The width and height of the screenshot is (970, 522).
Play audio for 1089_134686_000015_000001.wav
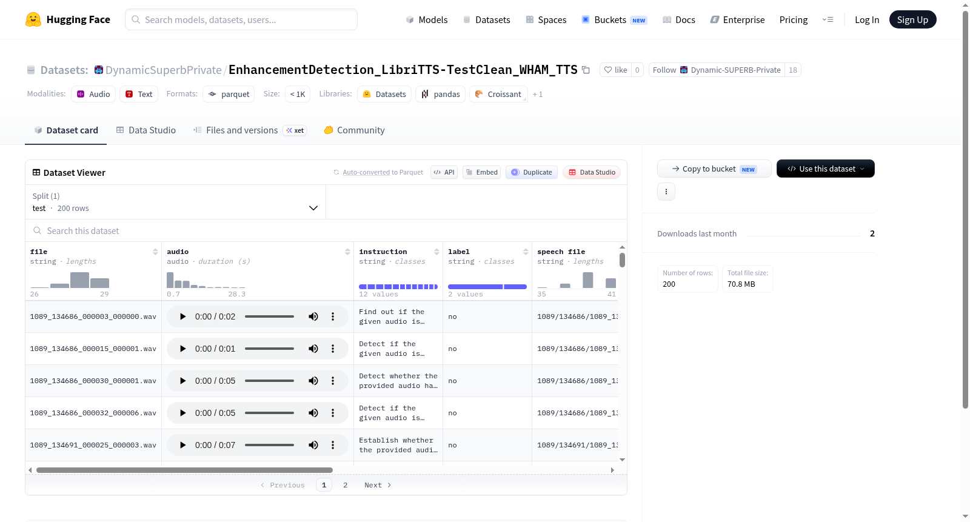click(182, 349)
